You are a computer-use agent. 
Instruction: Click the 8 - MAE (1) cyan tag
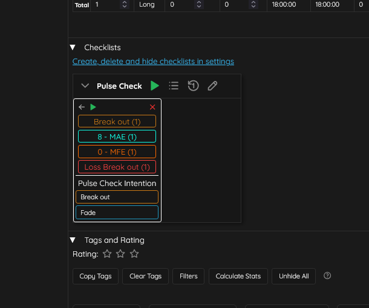pyautogui.click(x=117, y=136)
